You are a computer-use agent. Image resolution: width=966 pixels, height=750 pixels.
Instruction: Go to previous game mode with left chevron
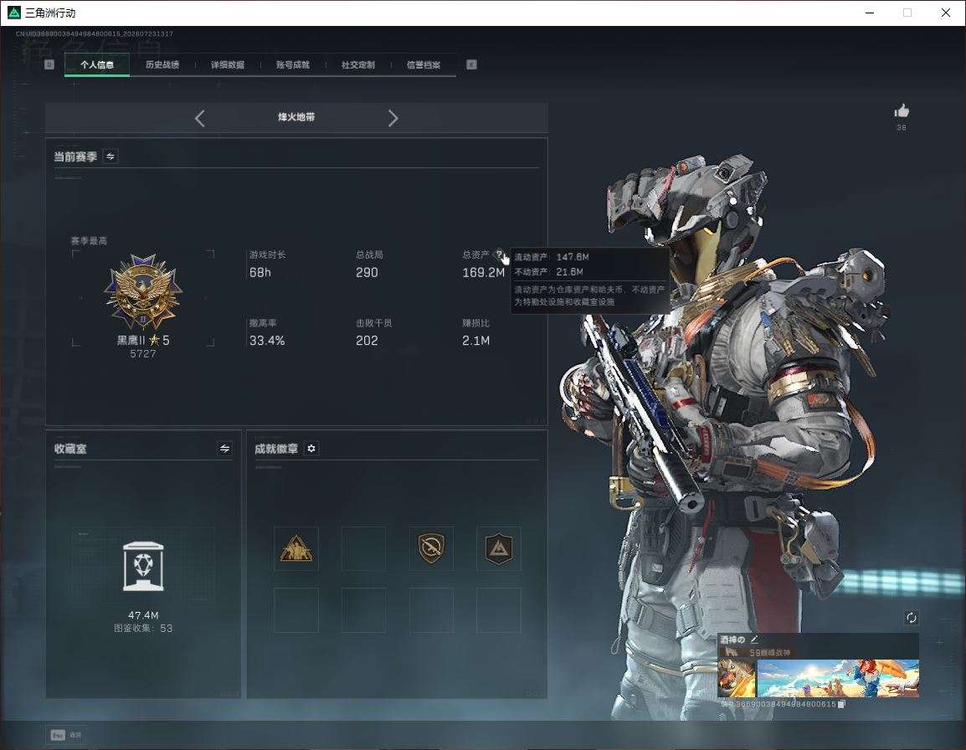199,118
